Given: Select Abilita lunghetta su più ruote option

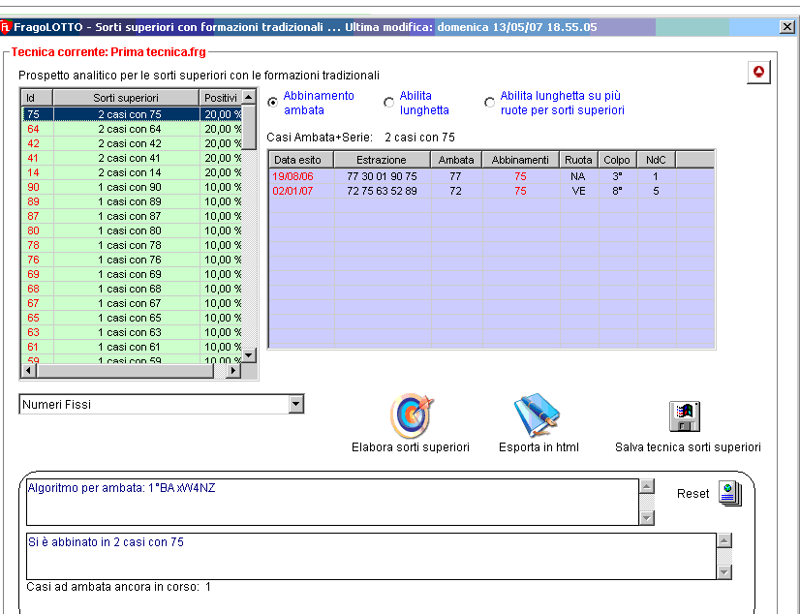Looking at the screenshot, I should pos(490,102).
